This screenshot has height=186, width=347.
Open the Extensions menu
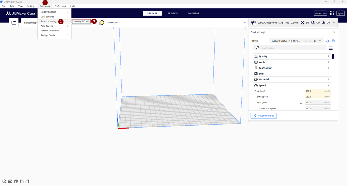coord(45,6)
